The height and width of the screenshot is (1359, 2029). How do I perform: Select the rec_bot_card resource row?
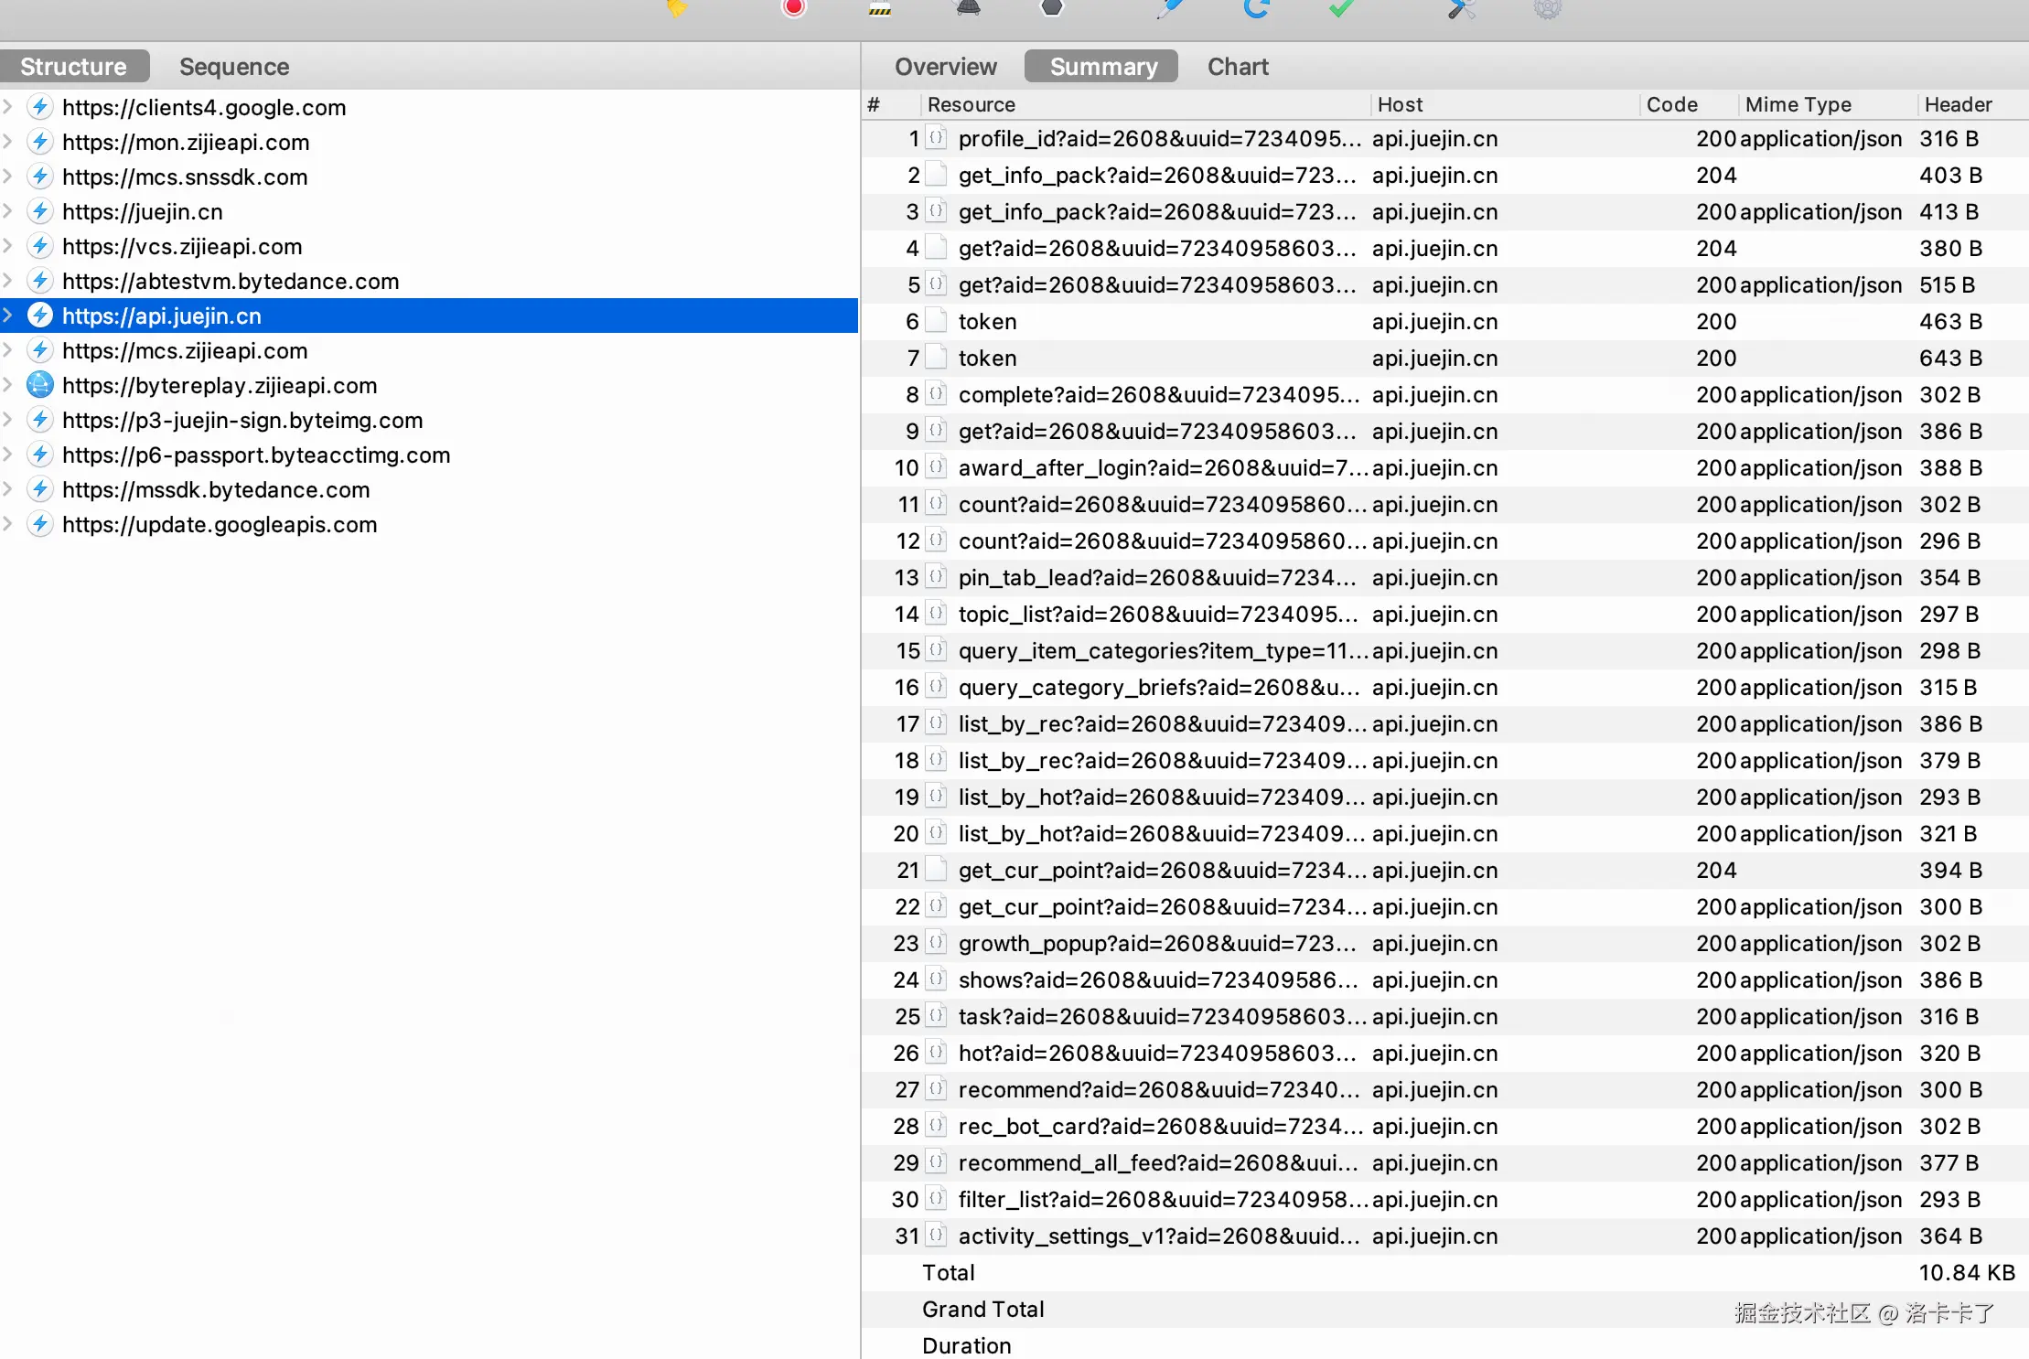click(x=1445, y=1126)
